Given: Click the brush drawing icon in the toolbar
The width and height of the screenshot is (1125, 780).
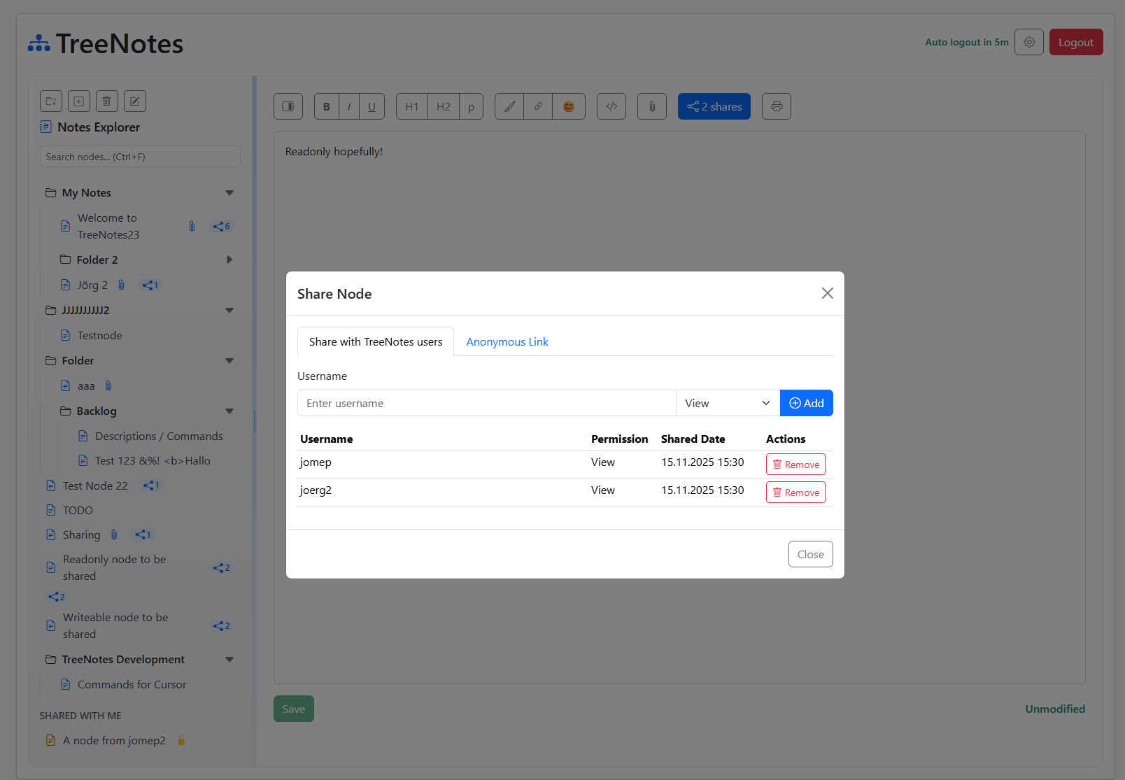Looking at the screenshot, I should (509, 106).
